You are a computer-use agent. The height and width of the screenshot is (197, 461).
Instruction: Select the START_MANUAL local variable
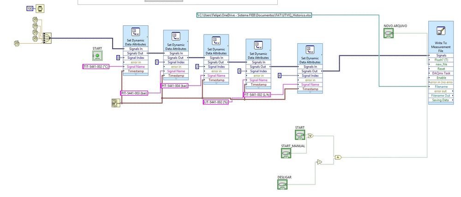286,153
